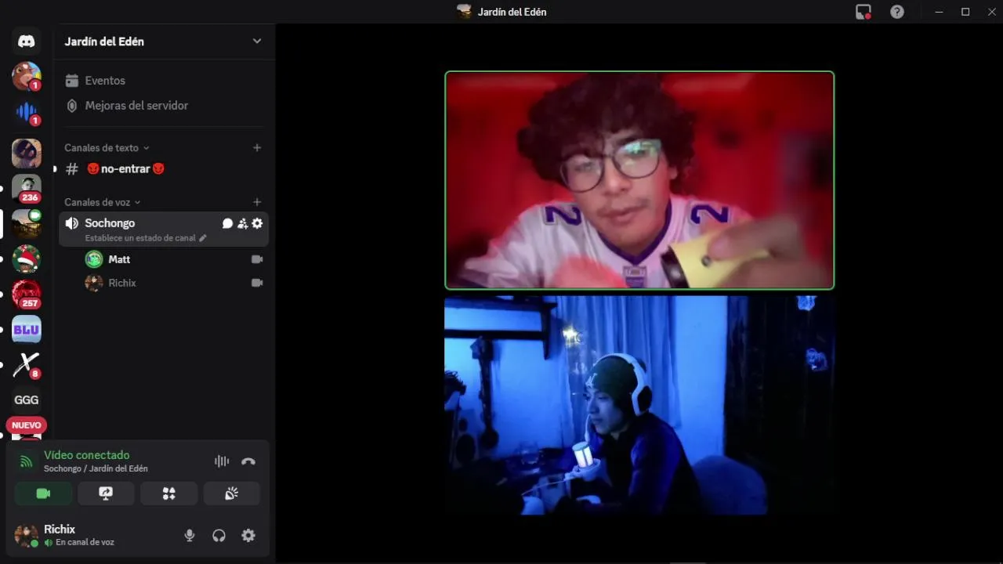Open the blue soundwave server icon
The image size is (1003, 564).
tap(27, 112)
